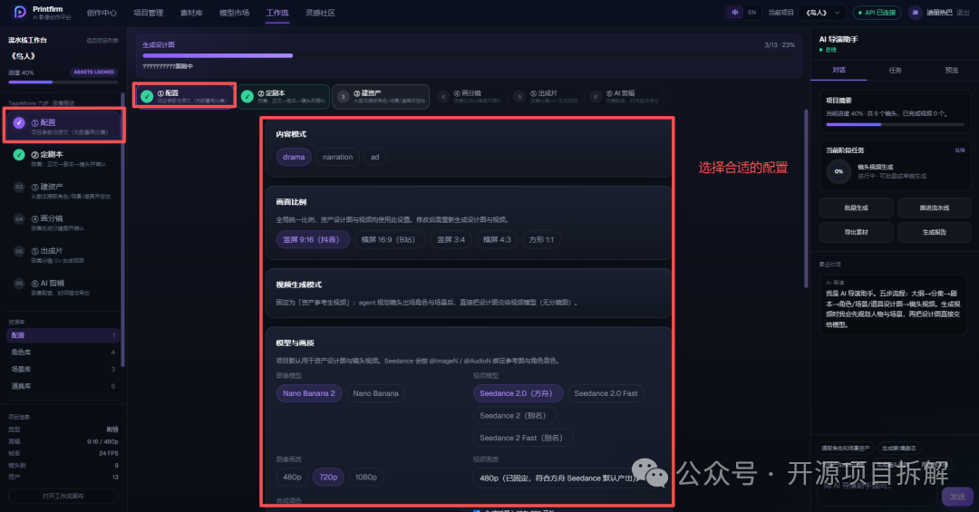Open the 当前项目《鸟人》dropdown
Screen dimensions: 979x512
(x=821, y=13)
